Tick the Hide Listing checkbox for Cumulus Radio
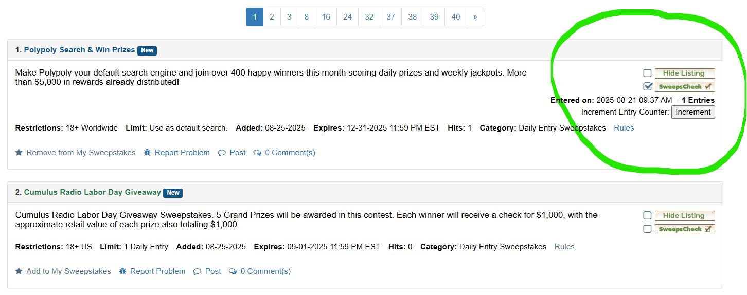This screenshot has height=295, width=747. click(x=647, y=215)
